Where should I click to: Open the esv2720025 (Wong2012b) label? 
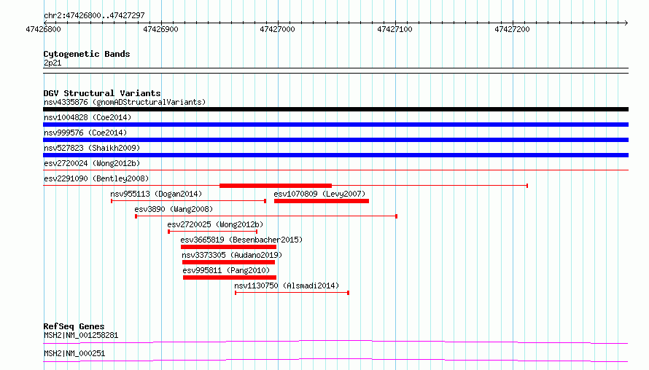[x=215, y=224]
